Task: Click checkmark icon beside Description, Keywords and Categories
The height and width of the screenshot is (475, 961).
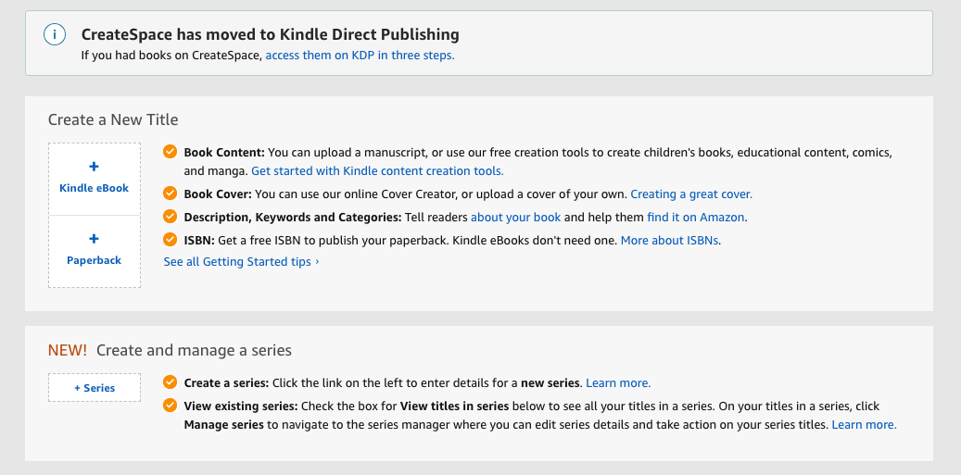Action: tap(170, 217)
